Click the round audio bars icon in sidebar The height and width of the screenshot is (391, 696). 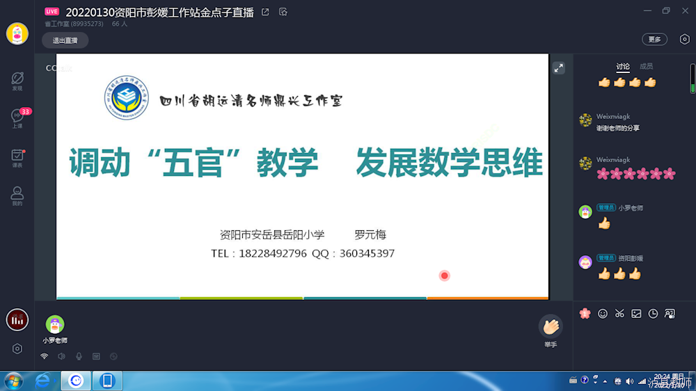[17, 319]
